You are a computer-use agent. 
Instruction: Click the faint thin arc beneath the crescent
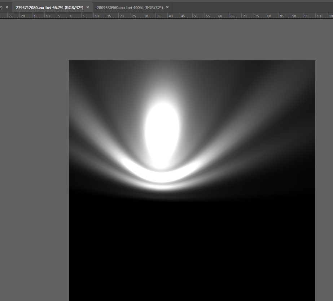[x=162, y=187]
